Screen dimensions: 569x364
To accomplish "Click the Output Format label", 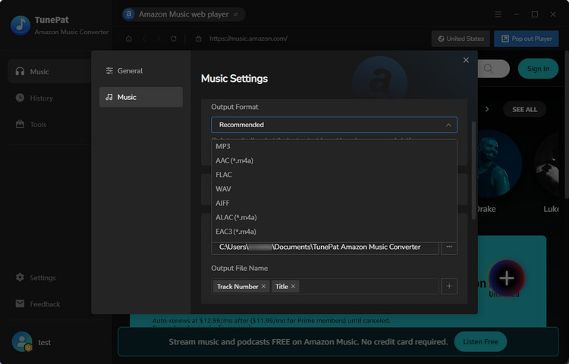I will point(234,107).
